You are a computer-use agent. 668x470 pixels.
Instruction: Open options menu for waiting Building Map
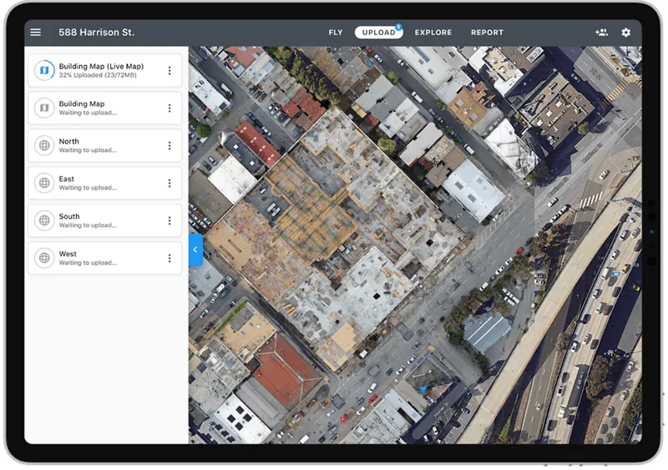tap(170, 109)
